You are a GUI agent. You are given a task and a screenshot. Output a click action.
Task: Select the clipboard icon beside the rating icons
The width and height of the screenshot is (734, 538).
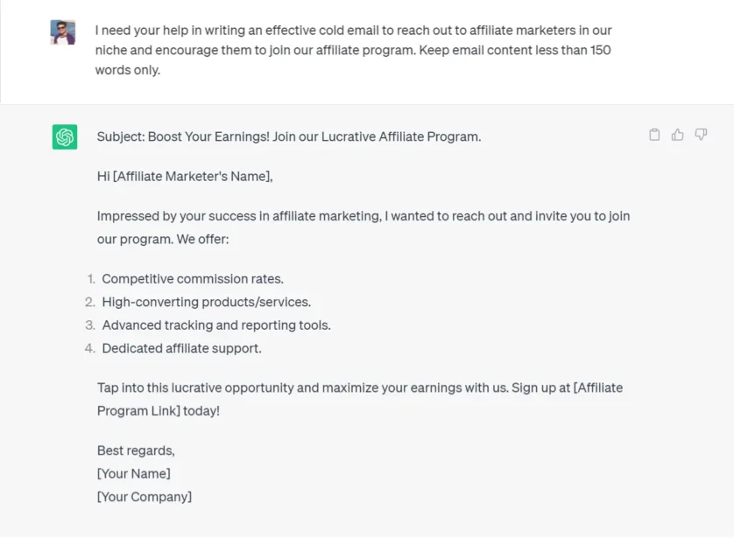coord(653,135)
